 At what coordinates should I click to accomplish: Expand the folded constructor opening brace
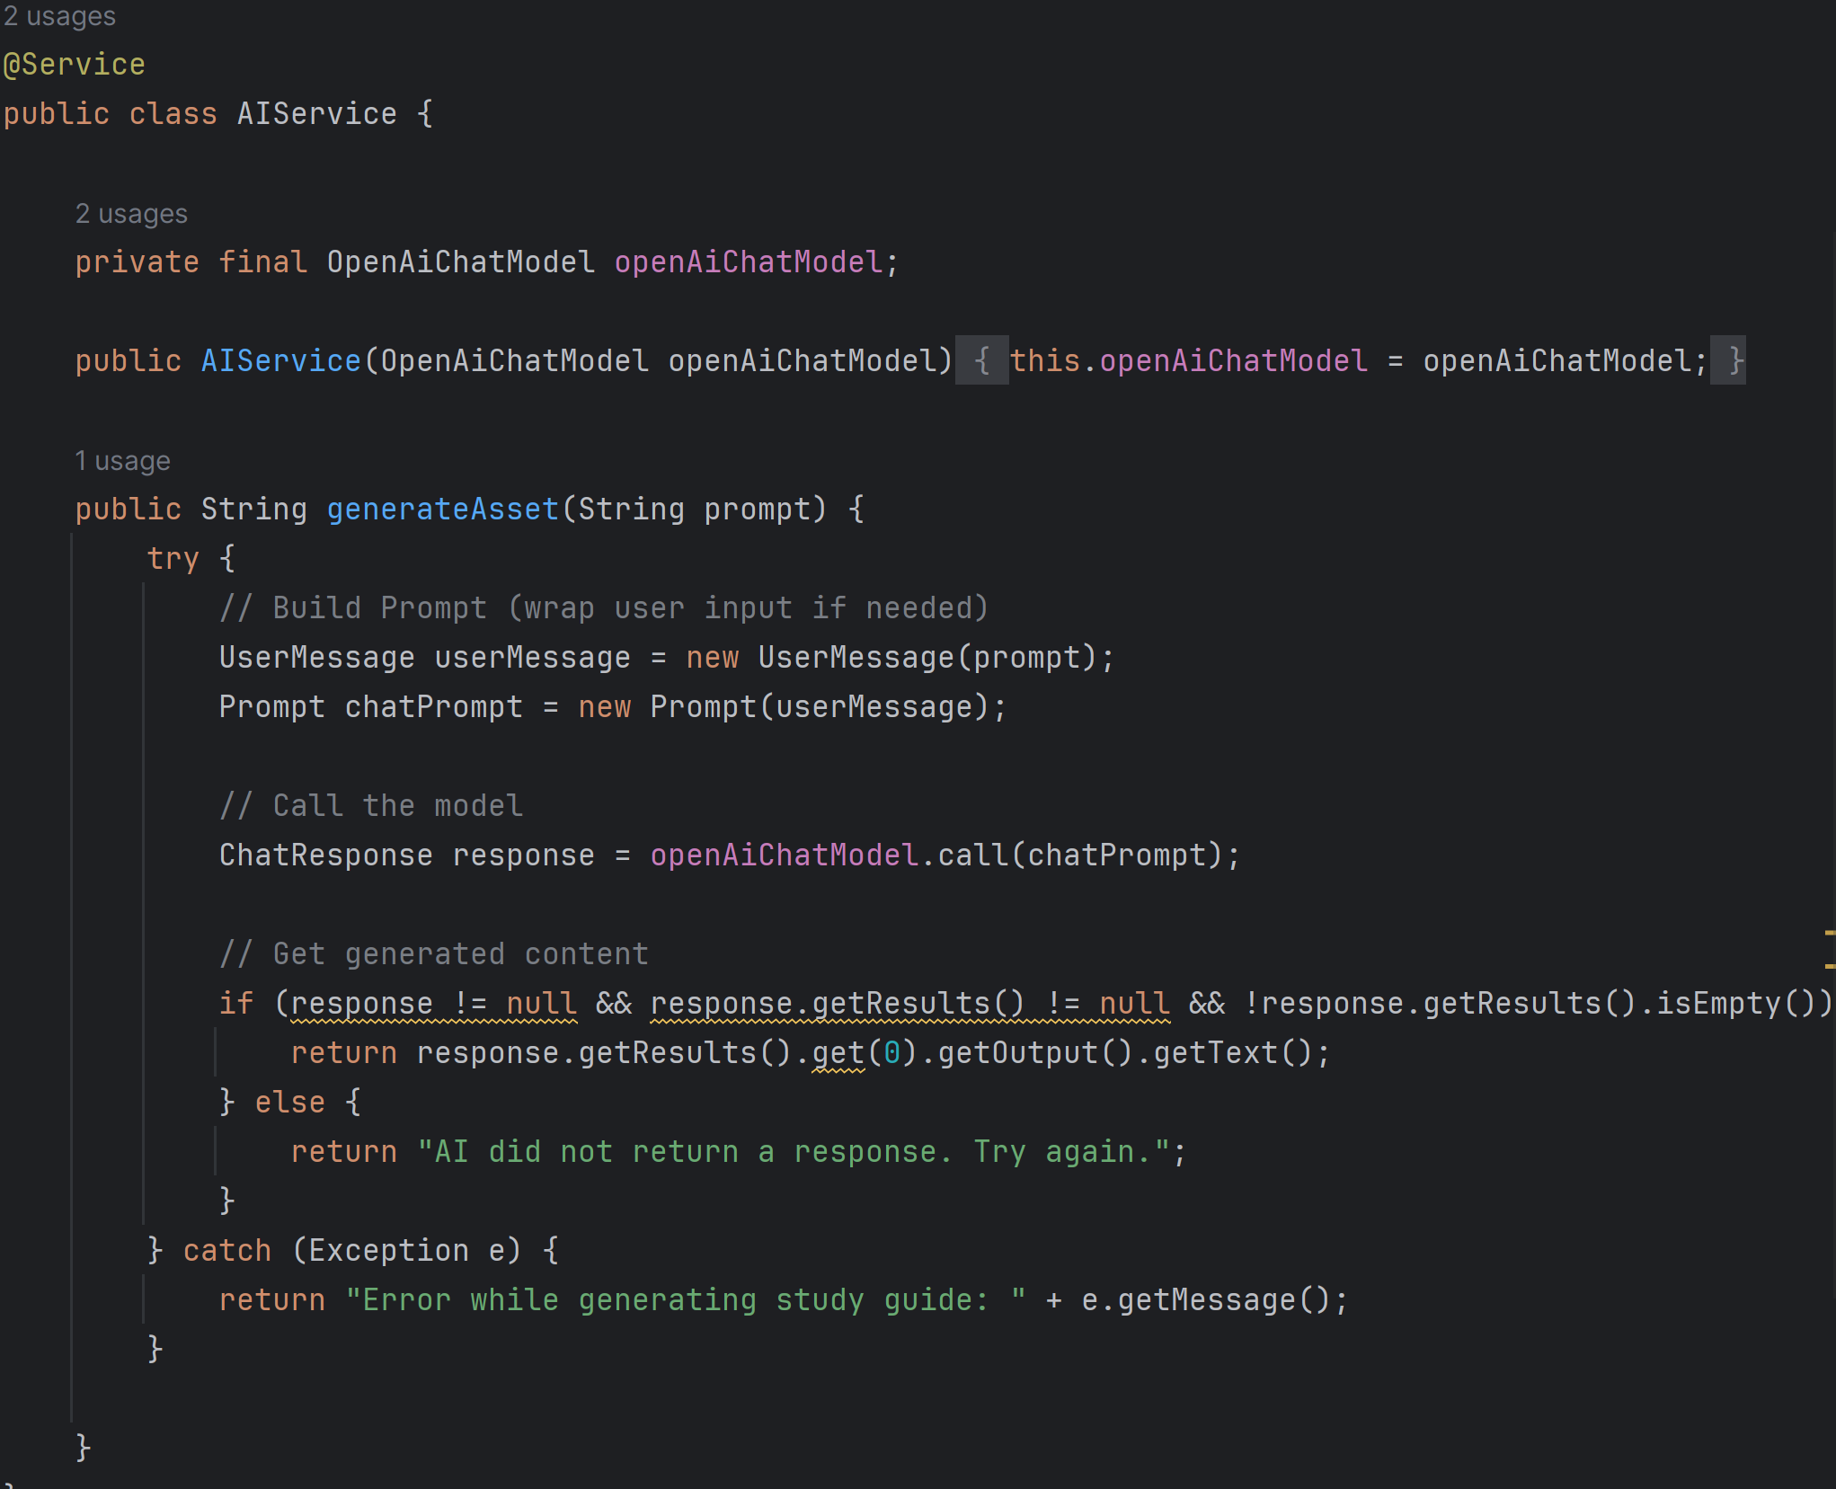[x=981, y=361]
